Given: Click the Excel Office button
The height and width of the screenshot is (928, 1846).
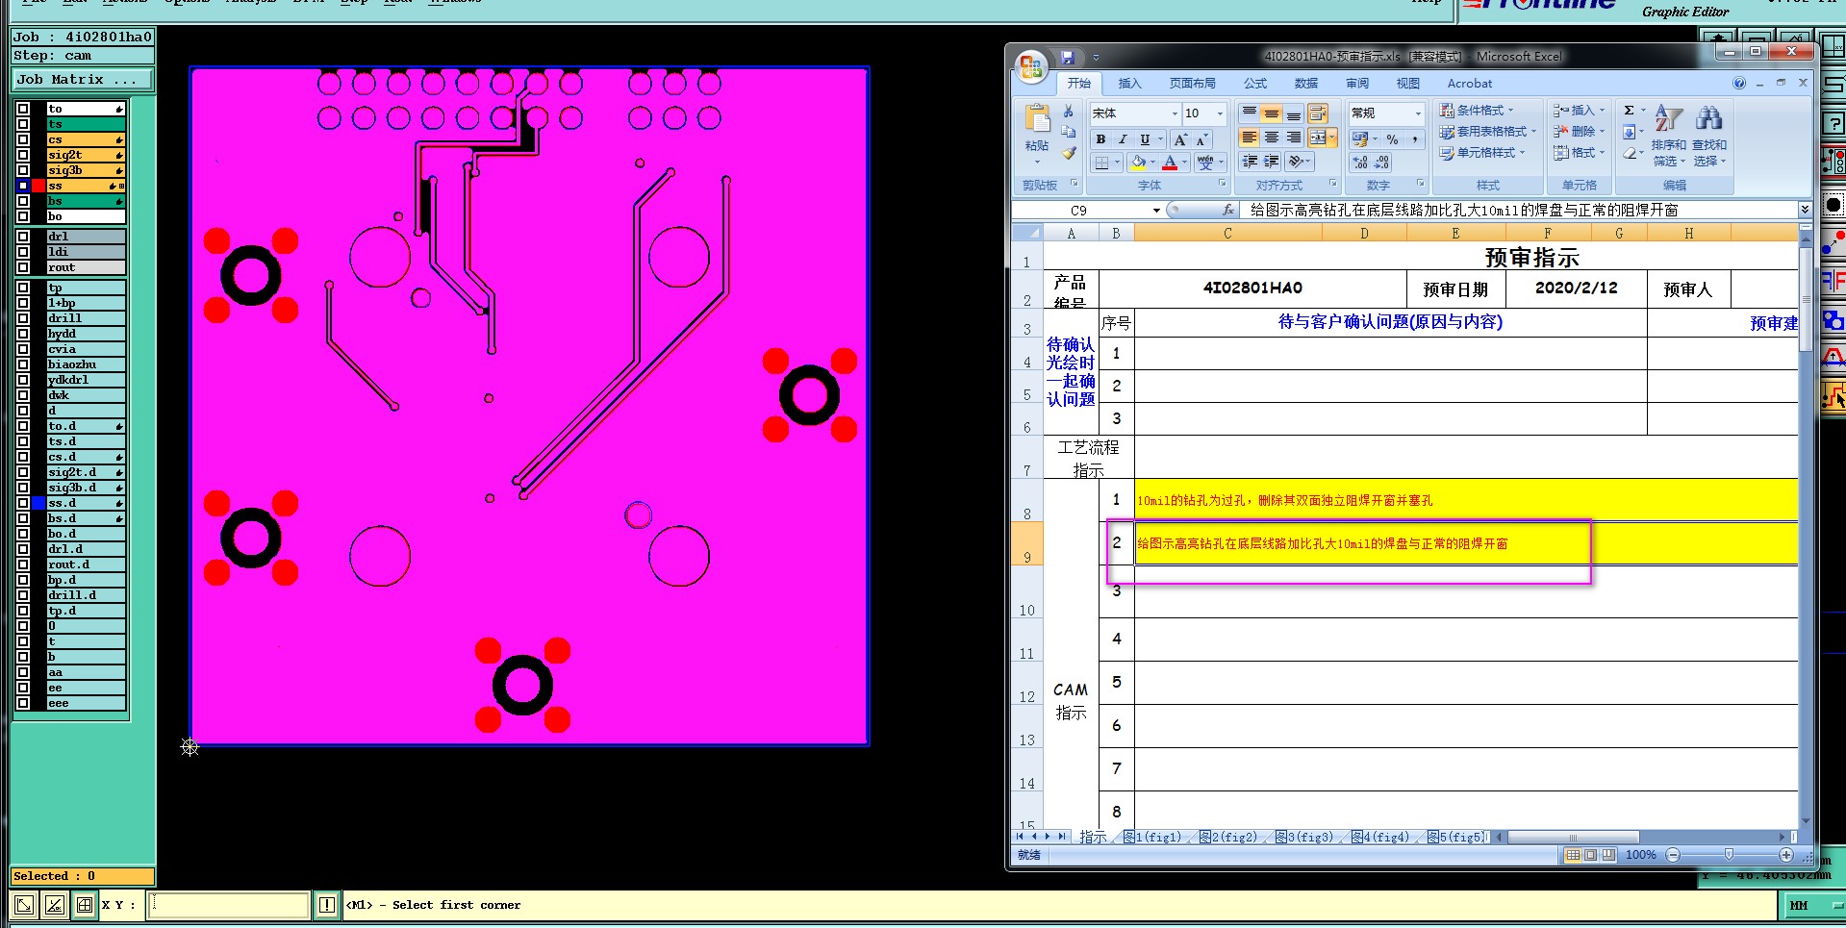Looking at the screenshot, I should [1031, 66].
